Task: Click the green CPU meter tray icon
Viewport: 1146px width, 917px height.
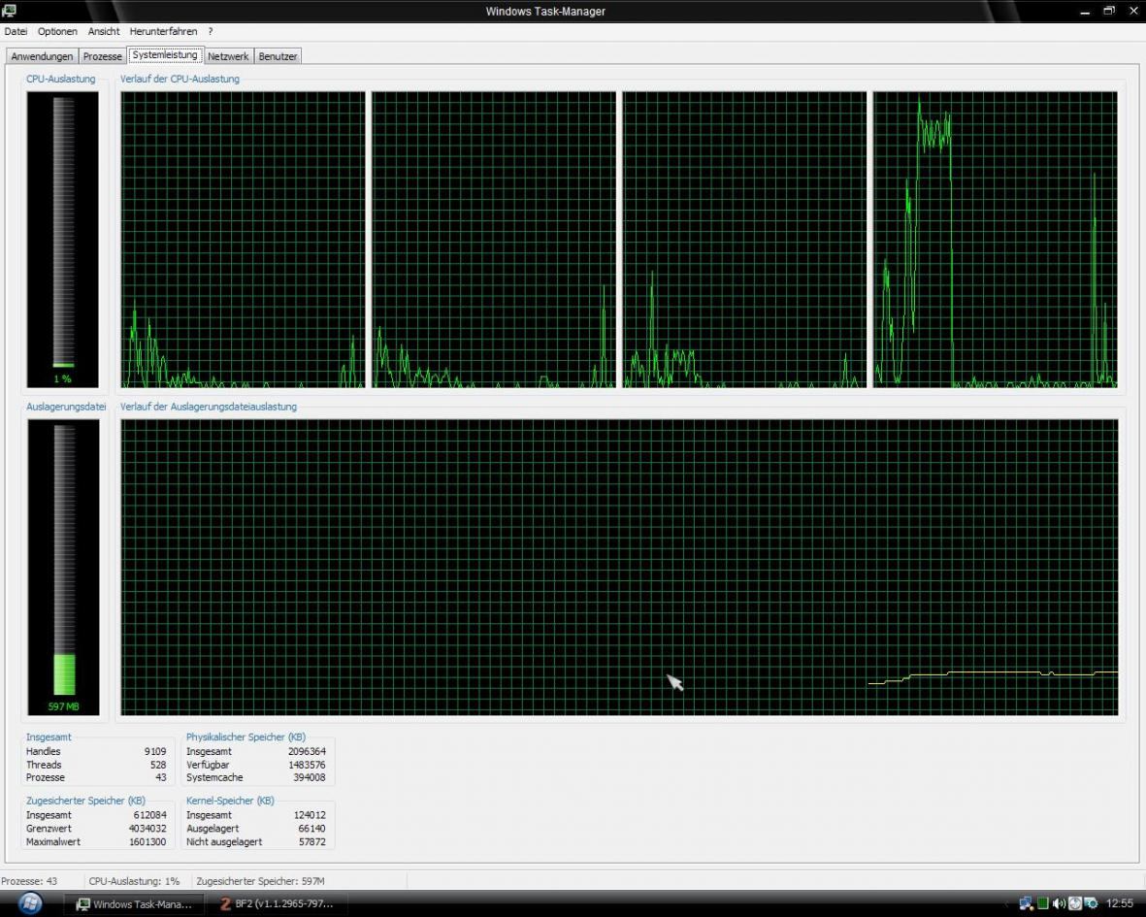Action: point(1043,903)
